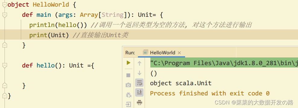This screenshot has height=108, width=298.
Task: Collapse the hello method fold marker
Action: pyautogui.click(x=5, y=65)
